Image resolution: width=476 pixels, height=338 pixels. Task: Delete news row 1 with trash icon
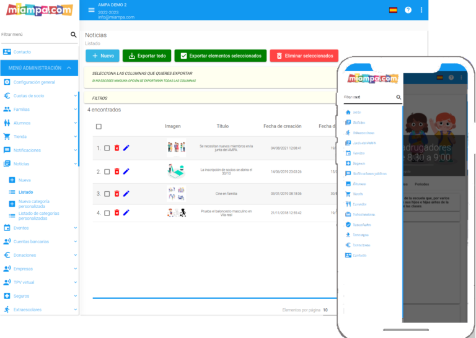117,148
